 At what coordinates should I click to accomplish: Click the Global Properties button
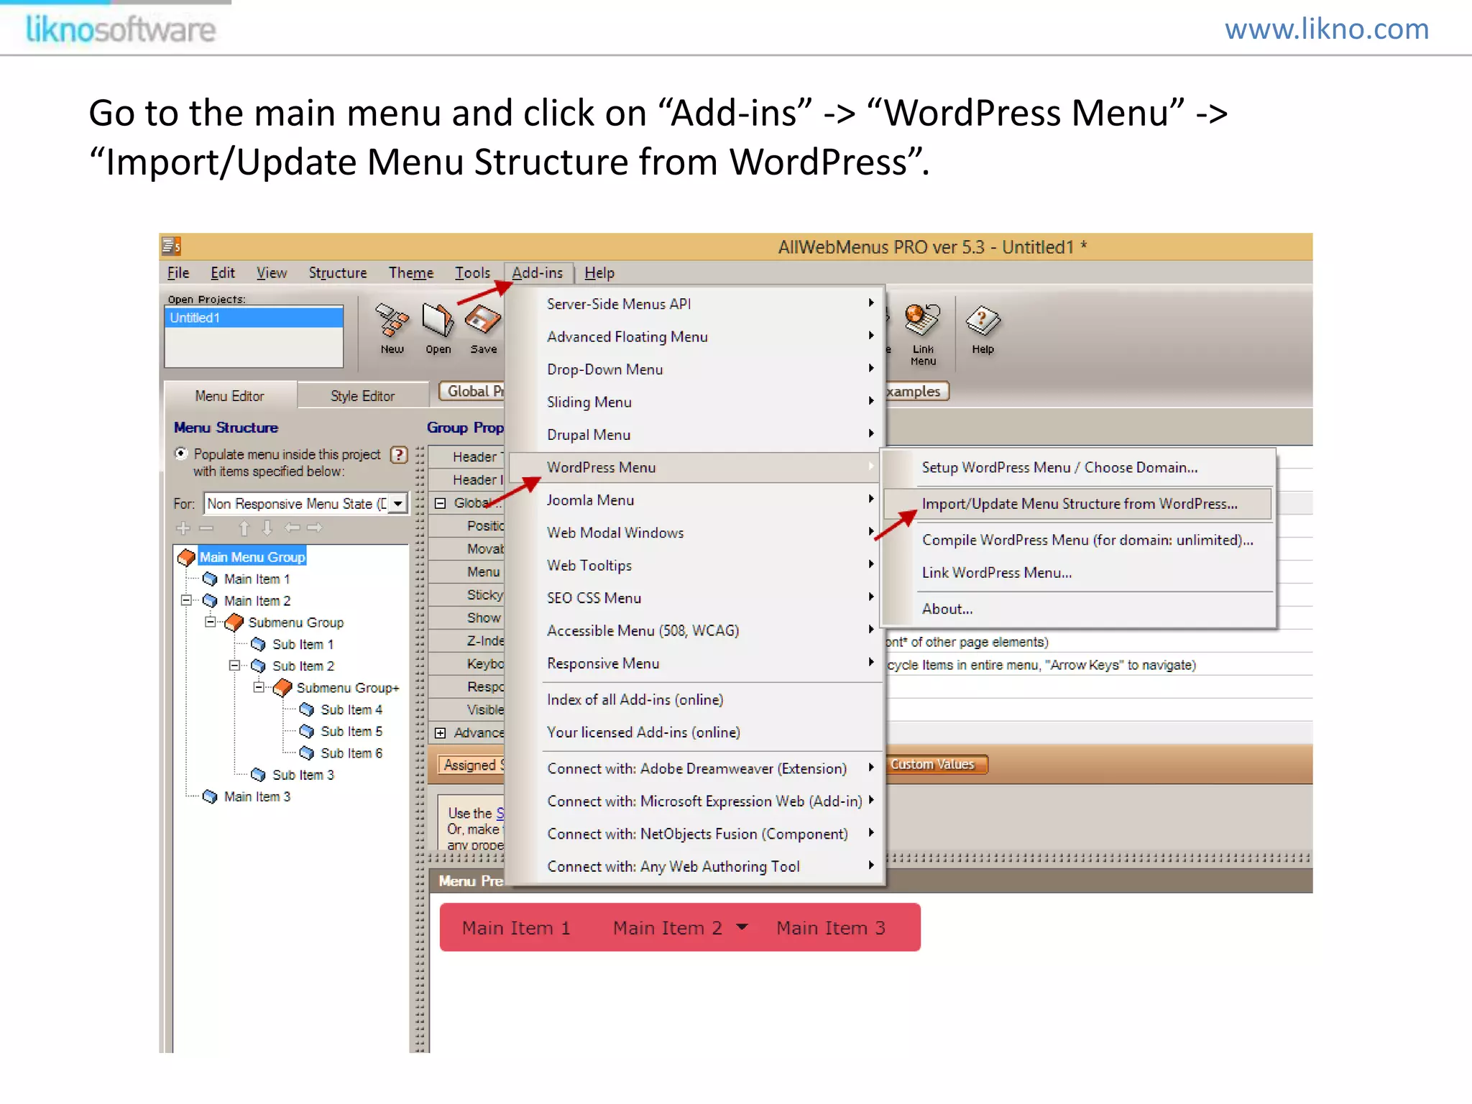point(472,391)
